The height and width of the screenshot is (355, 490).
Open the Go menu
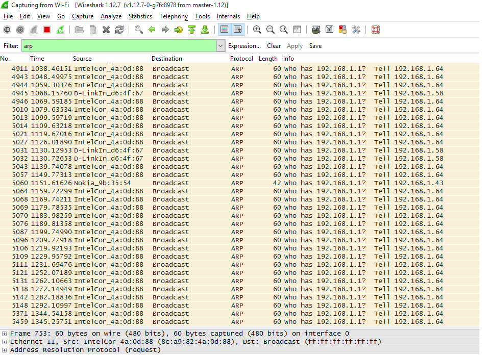click(x=61, y=16)
